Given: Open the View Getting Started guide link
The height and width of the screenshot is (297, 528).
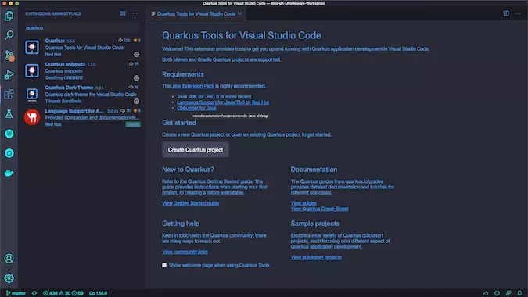Looking at the screenshot, I should [x=191, y=203].
